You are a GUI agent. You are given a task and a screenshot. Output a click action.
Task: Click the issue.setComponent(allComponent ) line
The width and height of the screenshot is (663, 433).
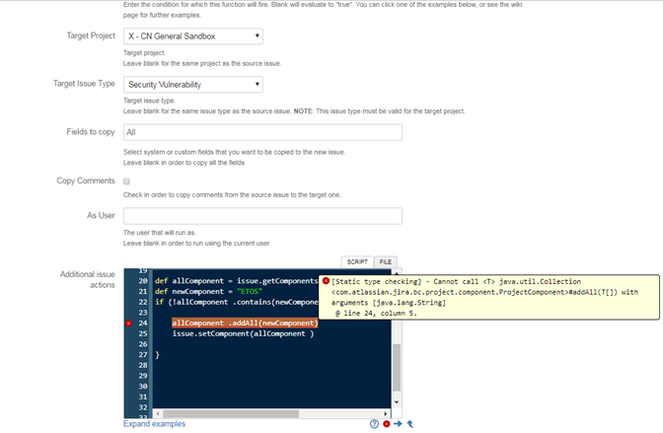click(x=243, y=333)
